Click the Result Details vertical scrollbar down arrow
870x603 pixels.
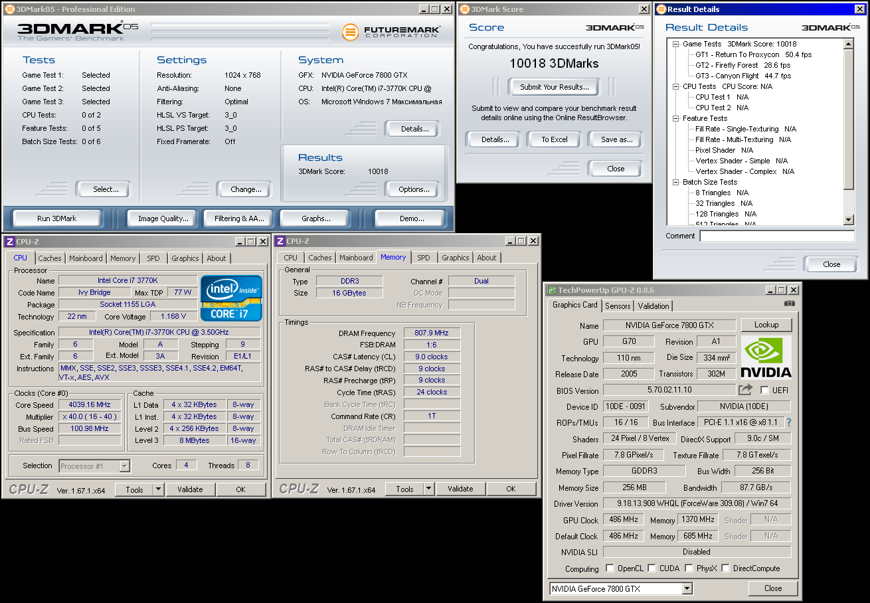pyautogui.click(x=848, y=219)
